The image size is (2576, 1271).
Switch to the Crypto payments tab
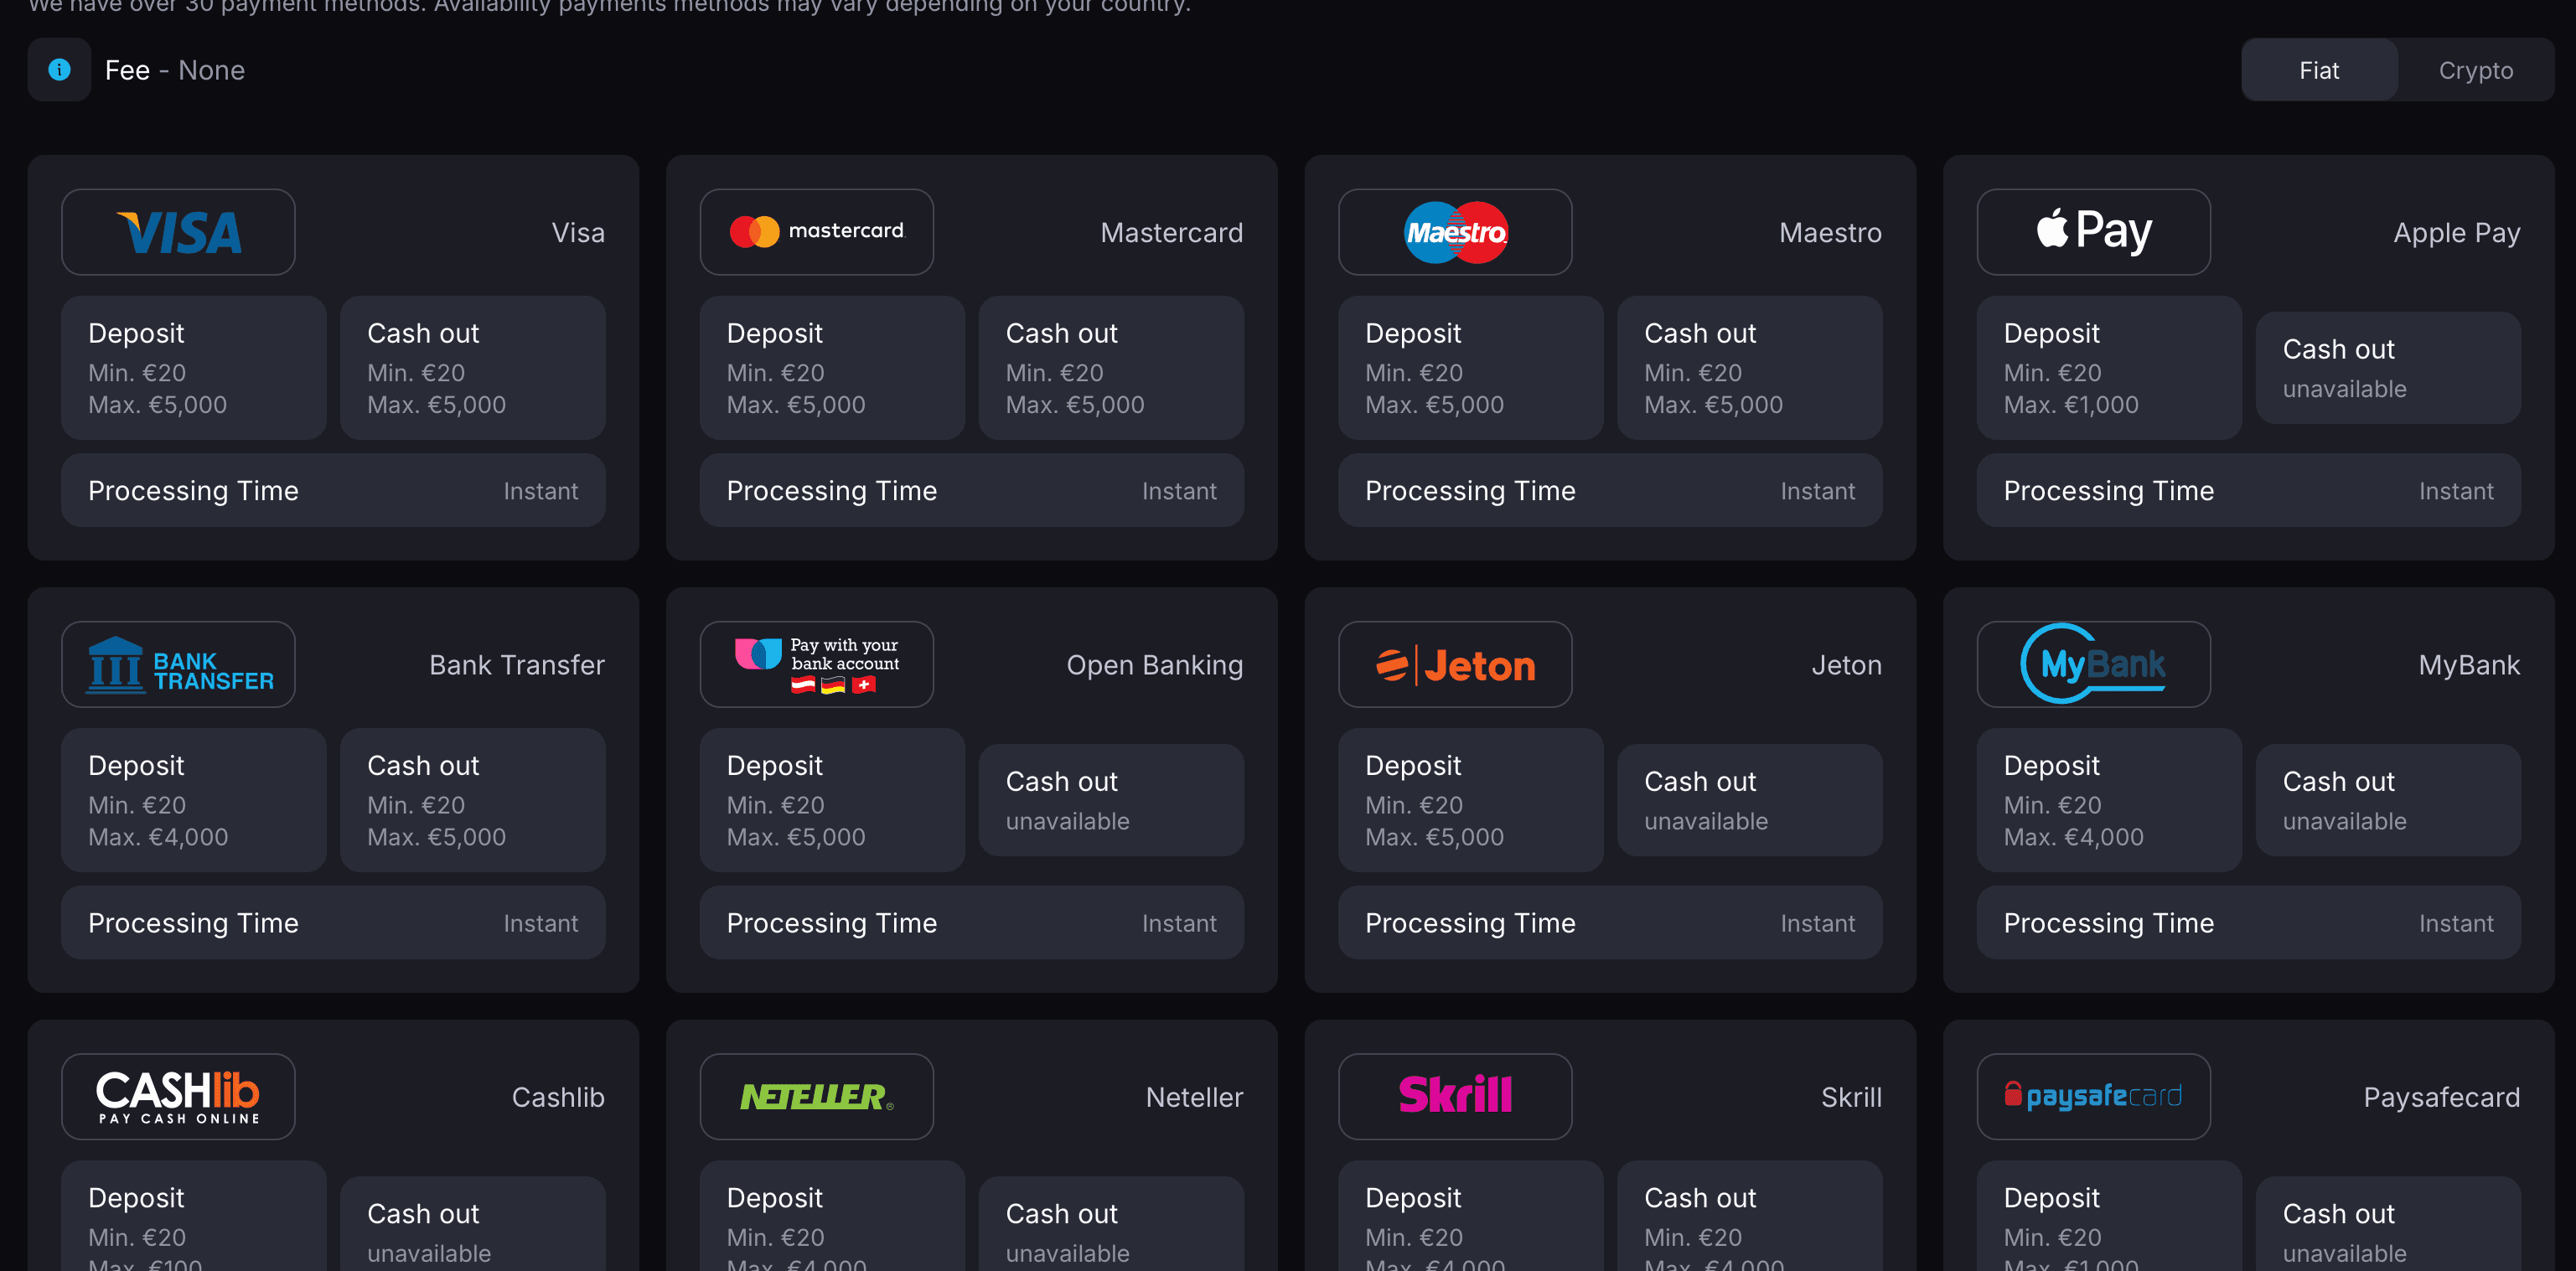pyautogui.click(x=2475, y=70)
